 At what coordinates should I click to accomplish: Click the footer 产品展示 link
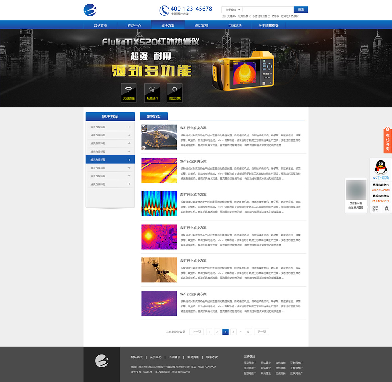tap(174, 357)
